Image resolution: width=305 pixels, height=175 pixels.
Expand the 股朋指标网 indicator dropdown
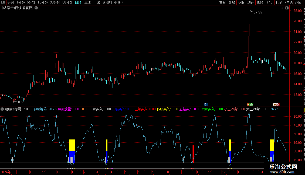2,109
